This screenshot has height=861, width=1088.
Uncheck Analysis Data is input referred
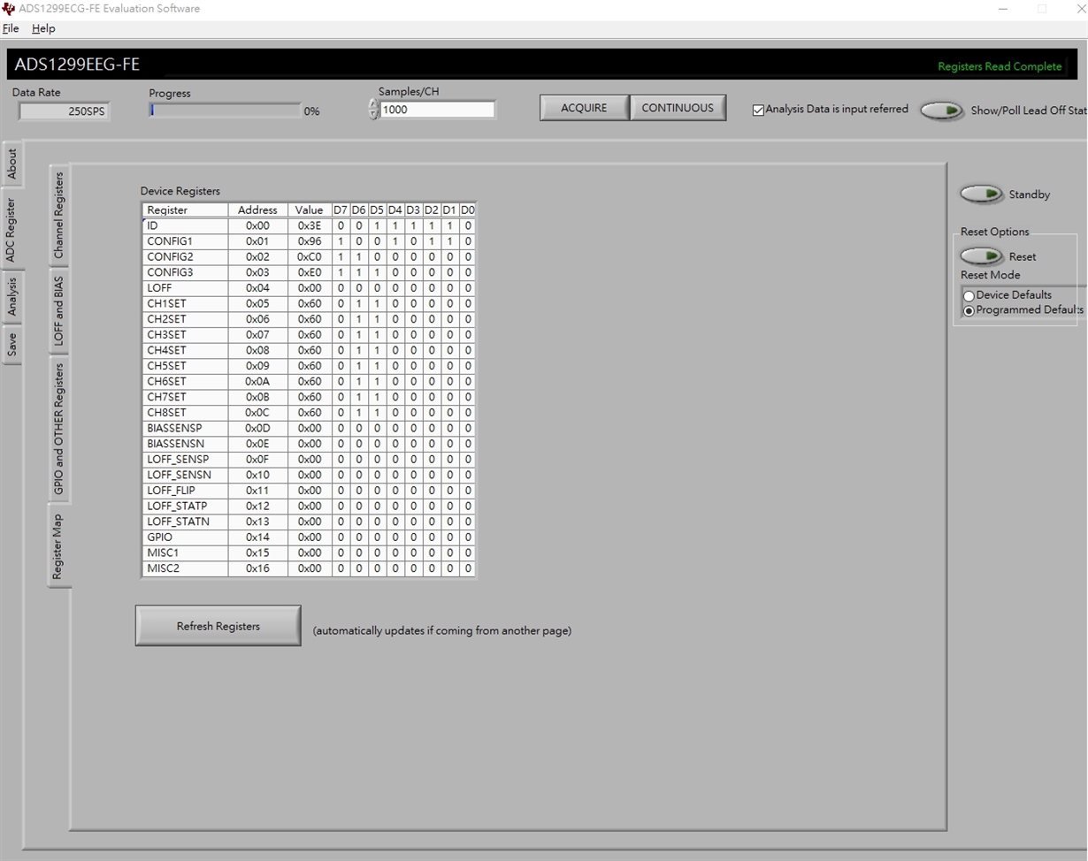click(758, 110)
